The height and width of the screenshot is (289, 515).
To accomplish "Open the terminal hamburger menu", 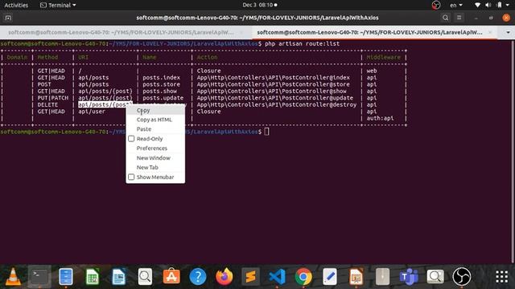I will tap(459, 18).
